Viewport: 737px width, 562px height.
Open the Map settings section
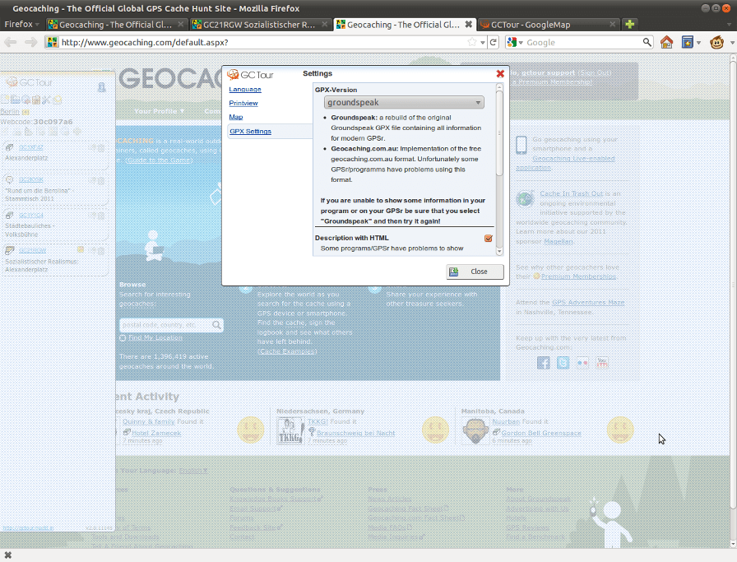coord(236,117)
